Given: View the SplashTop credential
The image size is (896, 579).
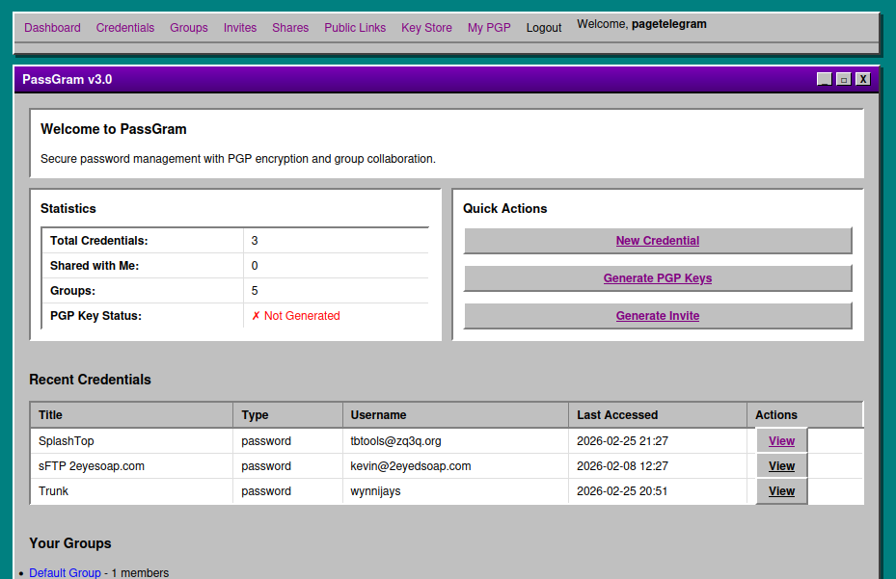Looking at the screenshot, I should point(781,441).
